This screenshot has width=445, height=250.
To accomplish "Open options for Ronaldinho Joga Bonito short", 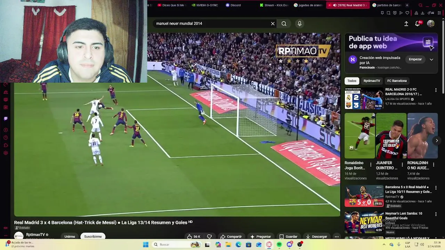I will point(371,165).
